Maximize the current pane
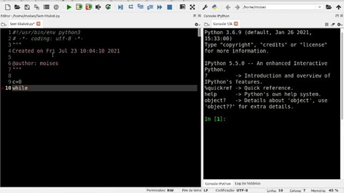Image resolution: width=344 pixels, height=193 pixels. pos(182,7)
